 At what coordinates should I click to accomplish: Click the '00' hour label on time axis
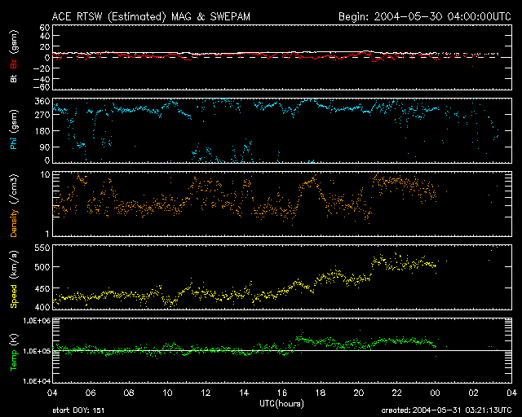(x=435, y=393)
